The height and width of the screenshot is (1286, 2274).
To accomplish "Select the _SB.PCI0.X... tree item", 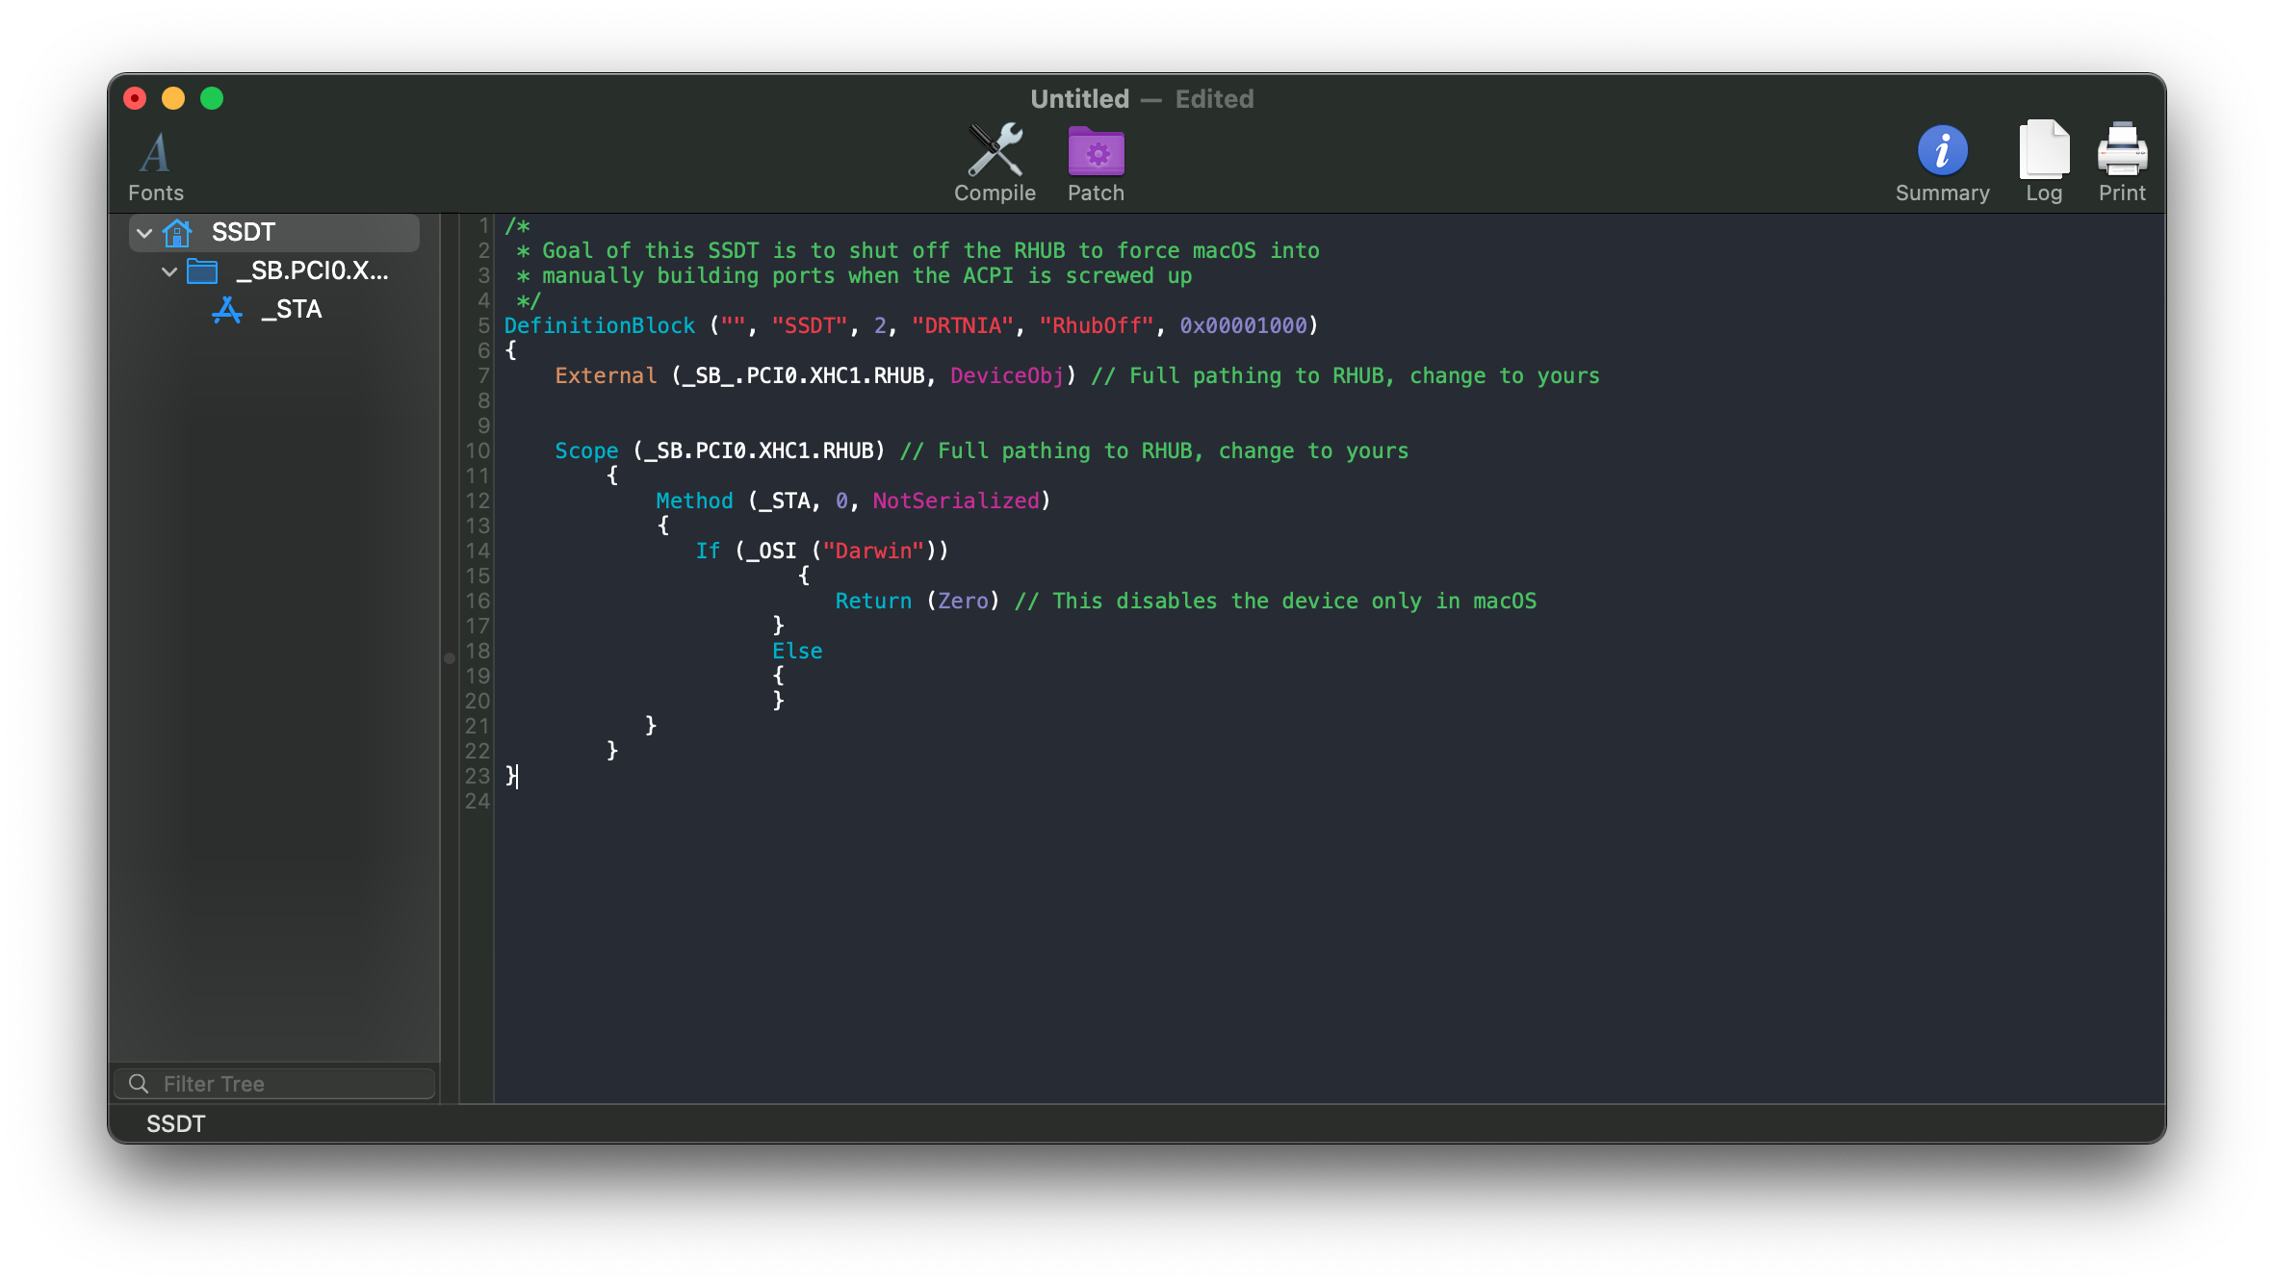I will [313, 271].
